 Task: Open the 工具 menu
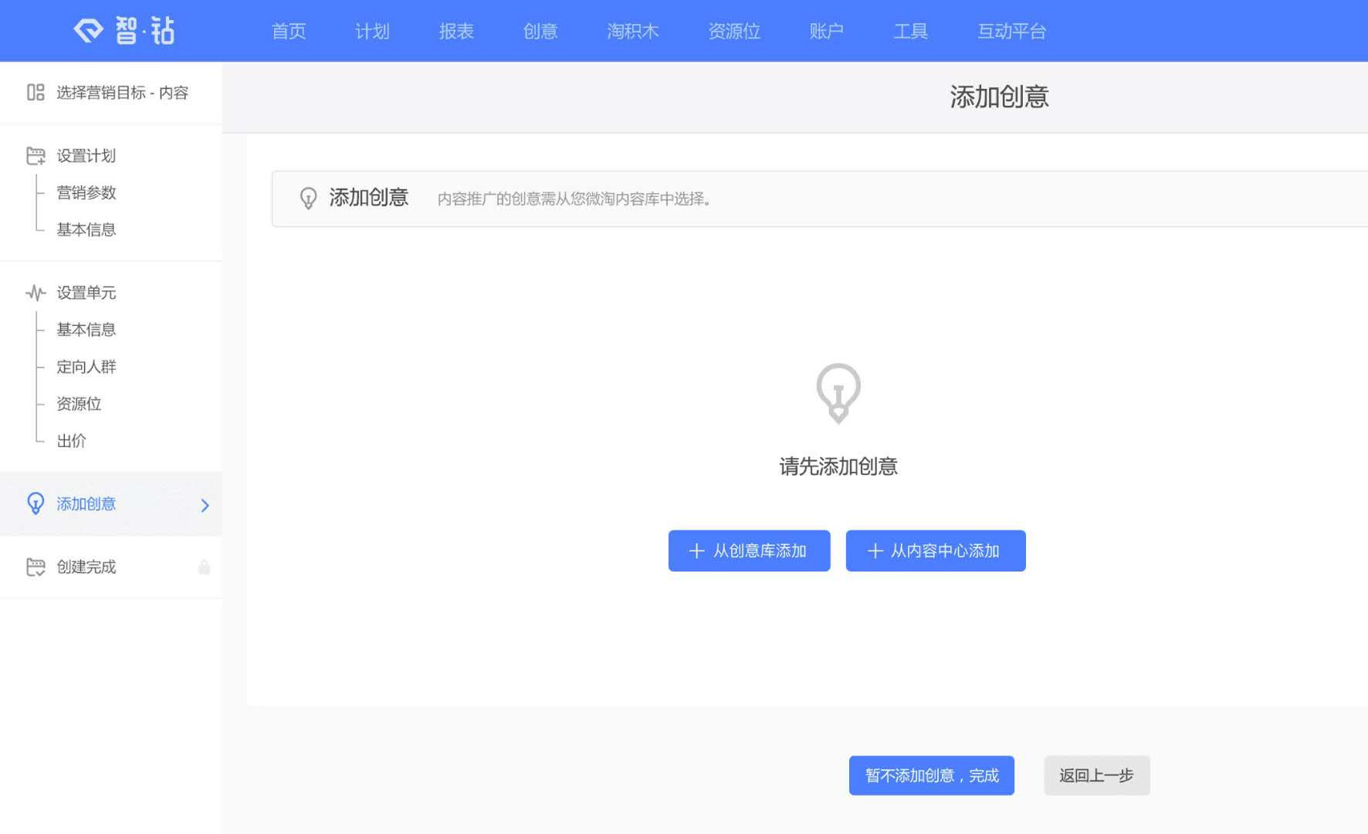coord(910,31)
